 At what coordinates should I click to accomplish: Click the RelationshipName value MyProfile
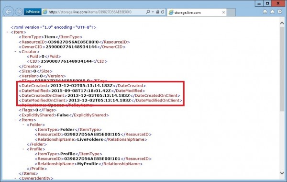[x=88, y=164]
